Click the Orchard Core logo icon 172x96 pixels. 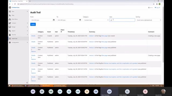[x=10, y=7]
